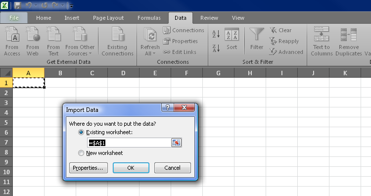Select row 1 header

6,83
